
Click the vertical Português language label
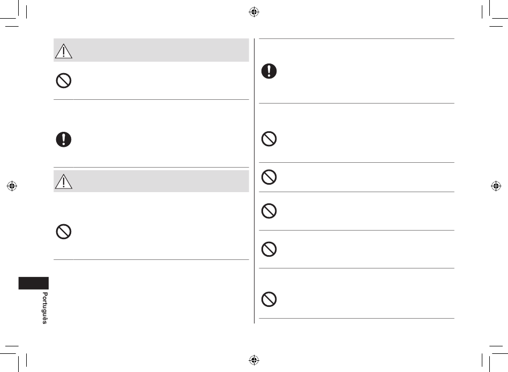[x=45, y=308]
